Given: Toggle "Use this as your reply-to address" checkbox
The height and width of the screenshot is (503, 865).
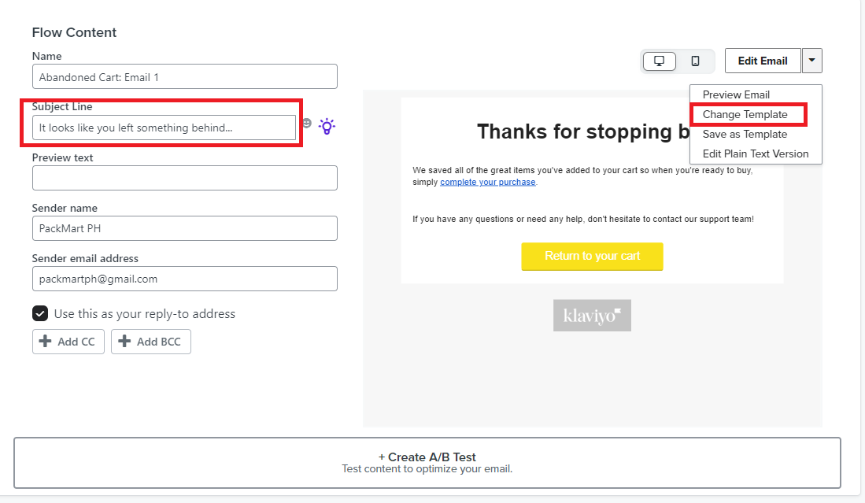Looking at the screenshot, I should click(39, 314).
